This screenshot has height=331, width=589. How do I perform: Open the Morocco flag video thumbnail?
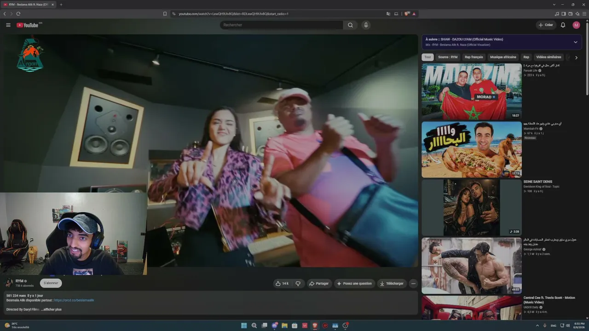tap(472, 91)
